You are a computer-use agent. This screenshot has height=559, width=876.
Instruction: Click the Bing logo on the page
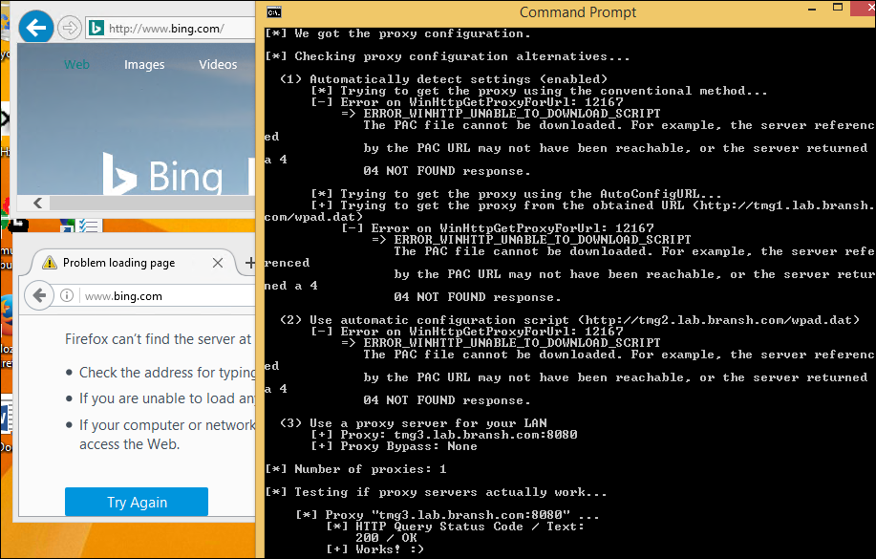coord(163,175)
